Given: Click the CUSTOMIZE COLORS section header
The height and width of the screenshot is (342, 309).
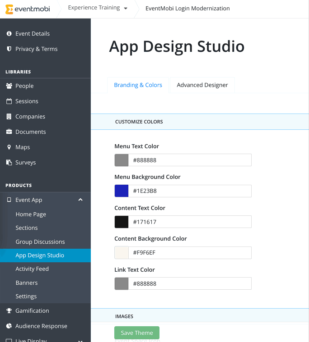Looking at the screenshot, I should click(200, 122).
